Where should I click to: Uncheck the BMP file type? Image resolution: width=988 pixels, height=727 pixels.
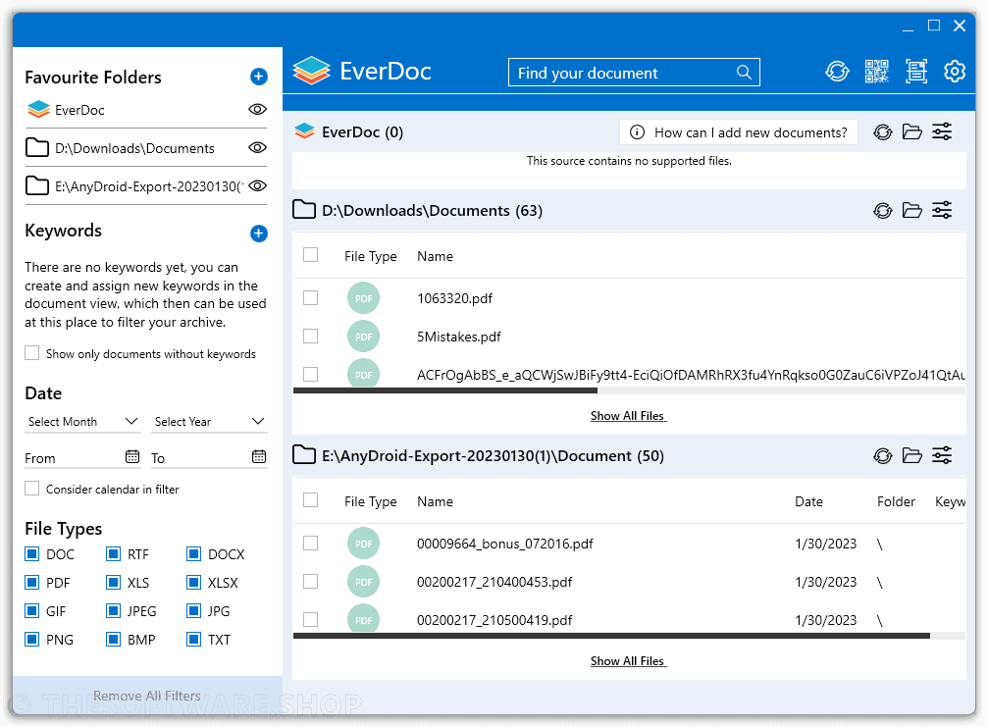(x=114, y=640)
